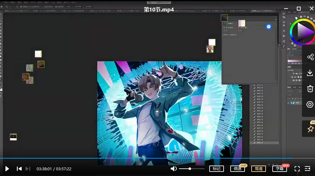Mute the video with the speaker icon

point(174,169)
